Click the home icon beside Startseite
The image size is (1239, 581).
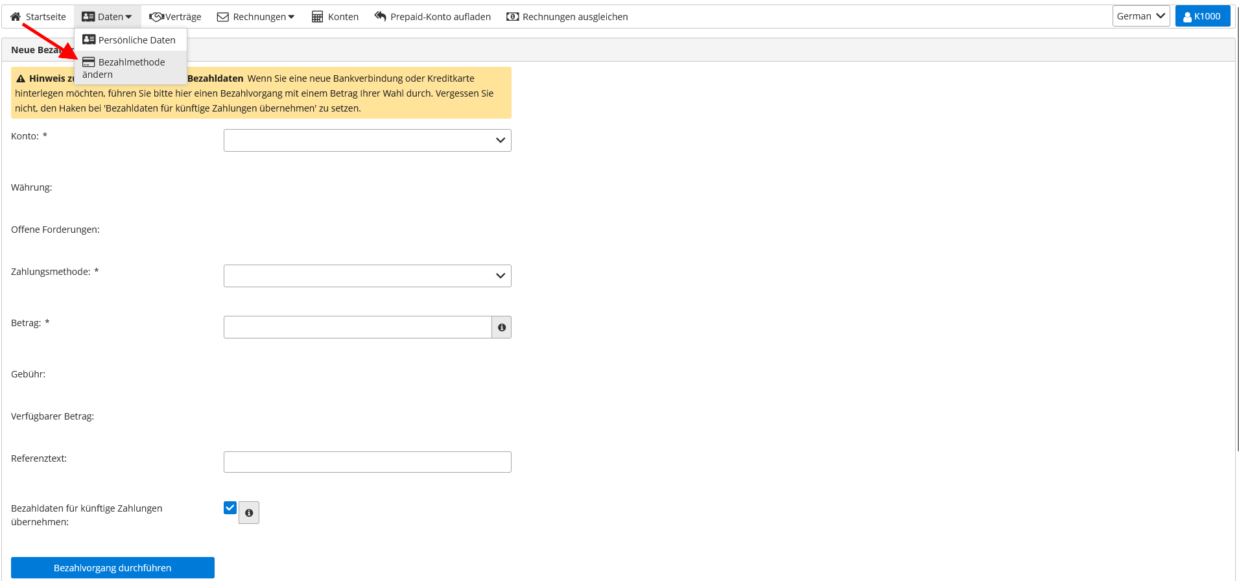(x=16, y=17)
